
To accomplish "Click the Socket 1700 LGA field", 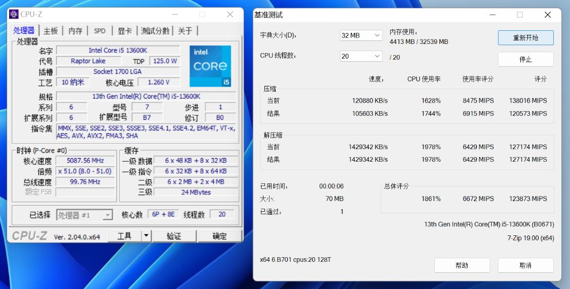I will (x=118, y=71).
